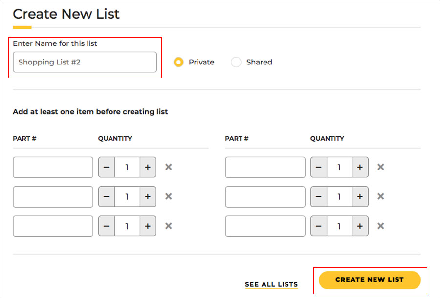Screen dimensions: 440x298
Task: Remove the second row in right column
Action: [380, 196]
